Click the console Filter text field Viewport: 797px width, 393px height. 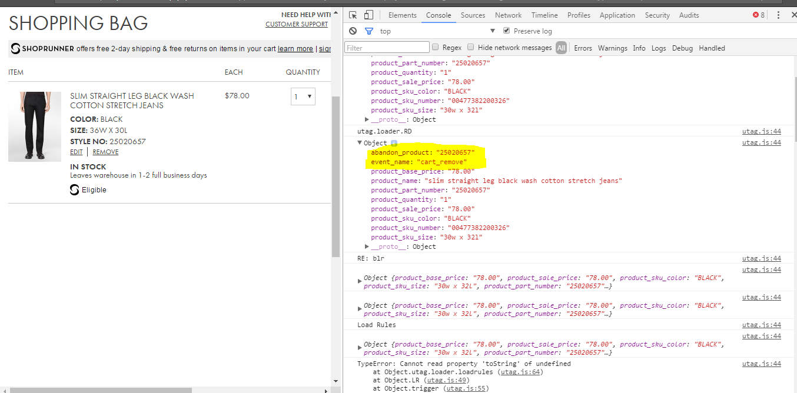387,48
